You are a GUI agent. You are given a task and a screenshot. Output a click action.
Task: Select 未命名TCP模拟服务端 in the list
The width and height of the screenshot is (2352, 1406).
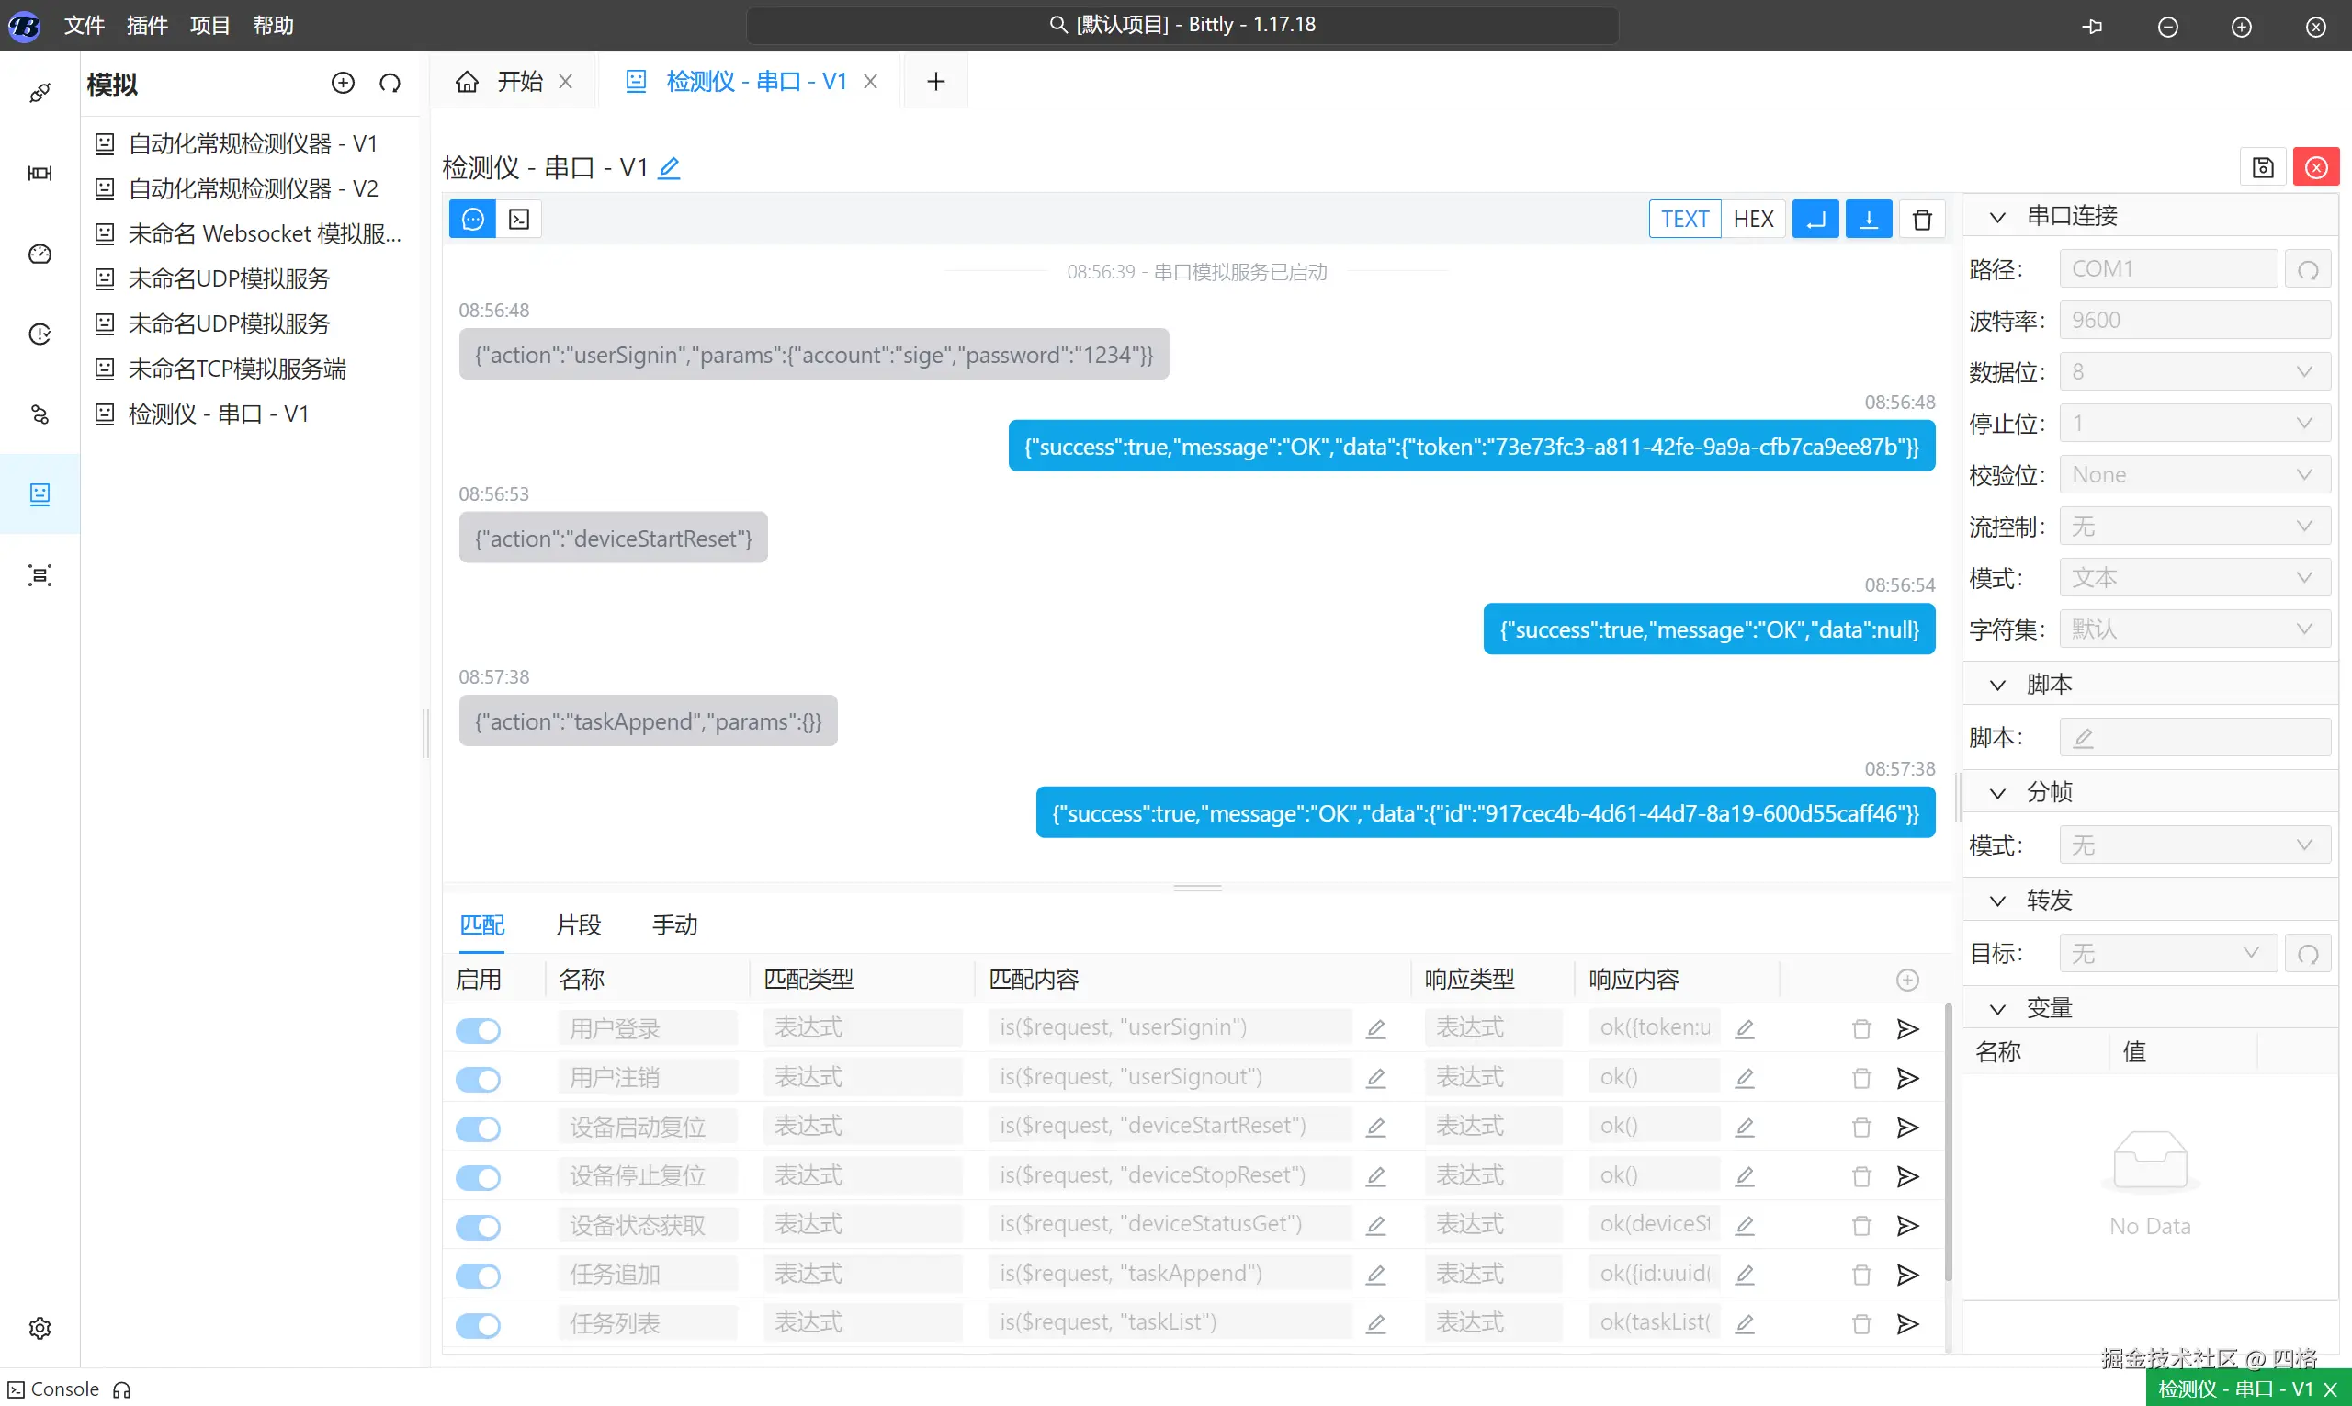(x=237, y=369)
